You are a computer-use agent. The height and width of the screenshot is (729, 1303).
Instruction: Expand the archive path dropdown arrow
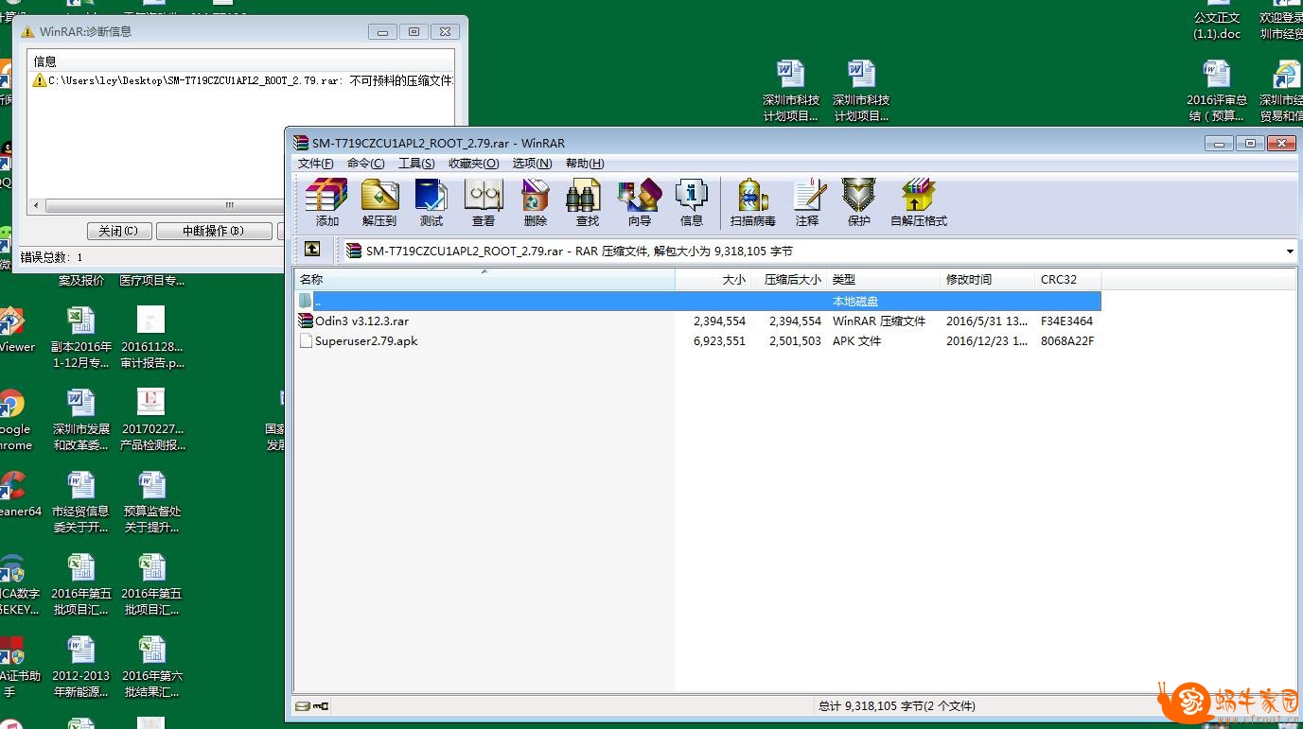coord(1290,252)
